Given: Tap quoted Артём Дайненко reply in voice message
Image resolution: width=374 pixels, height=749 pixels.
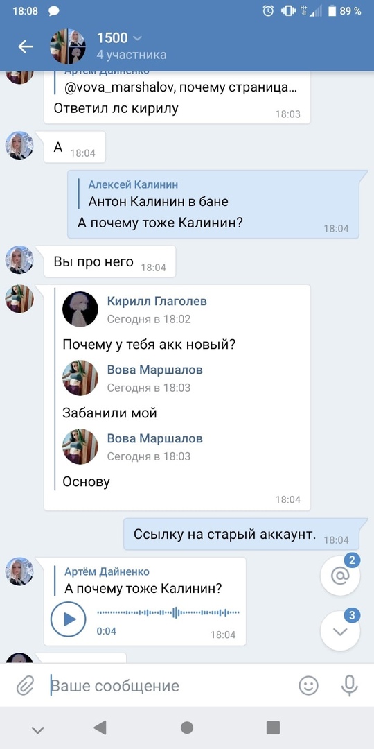Looking at the screenshot, I should (x=143, y=580).
